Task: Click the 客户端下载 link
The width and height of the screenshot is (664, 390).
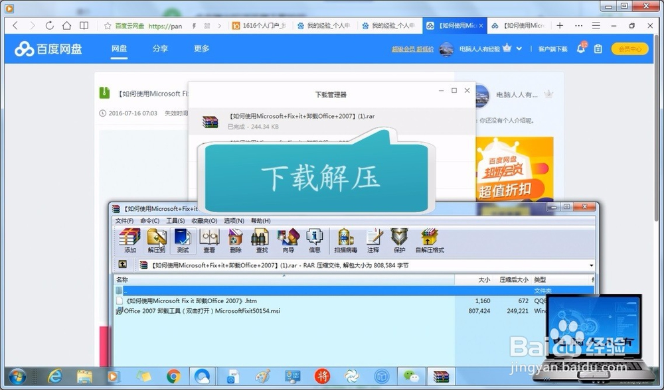Action: (552, 49)
